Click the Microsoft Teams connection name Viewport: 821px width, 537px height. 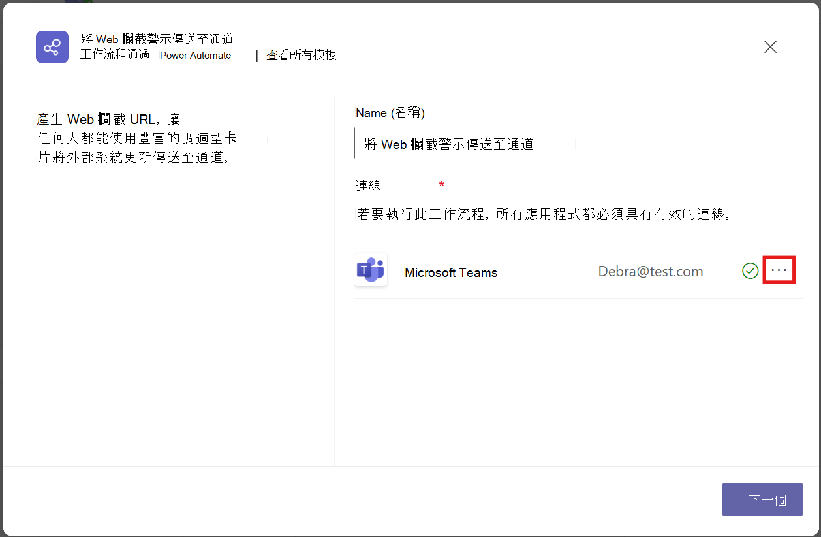(451, 273)
